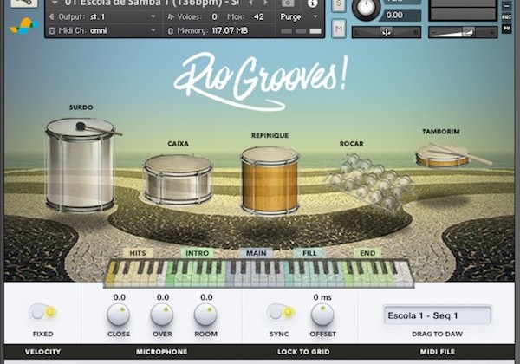
Task: Select the INTRO key zone label
Action: (198, 253)
